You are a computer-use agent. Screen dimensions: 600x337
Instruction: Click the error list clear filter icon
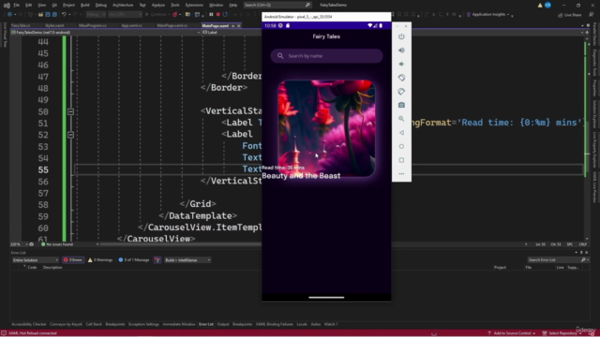(157, 260)
